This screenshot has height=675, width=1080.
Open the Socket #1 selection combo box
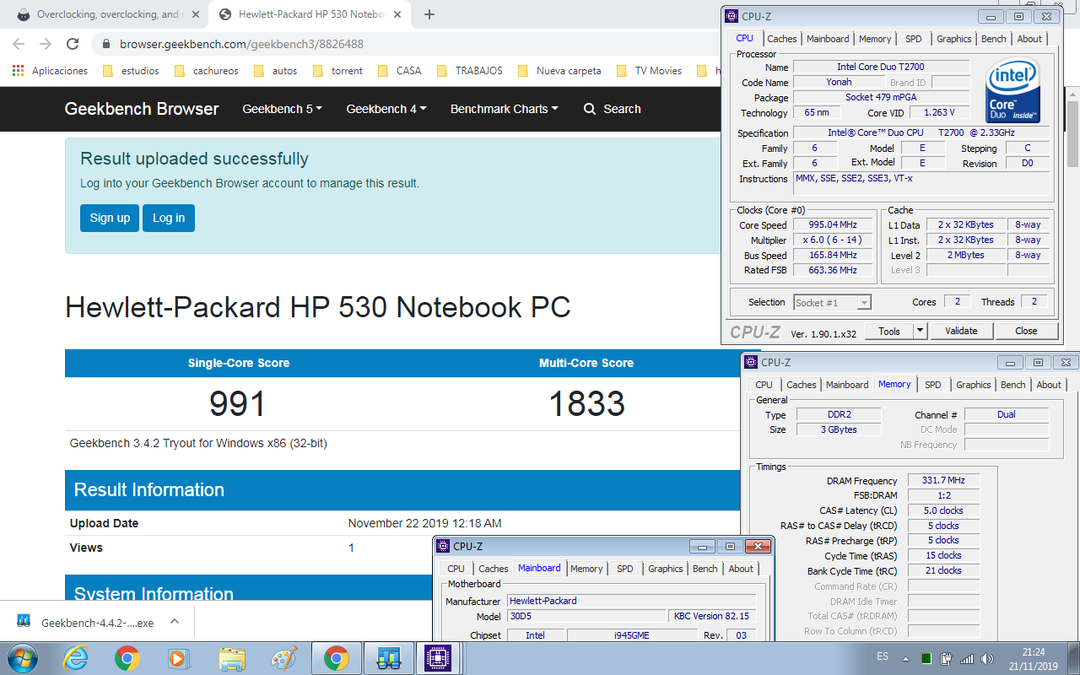click(832, 302)
